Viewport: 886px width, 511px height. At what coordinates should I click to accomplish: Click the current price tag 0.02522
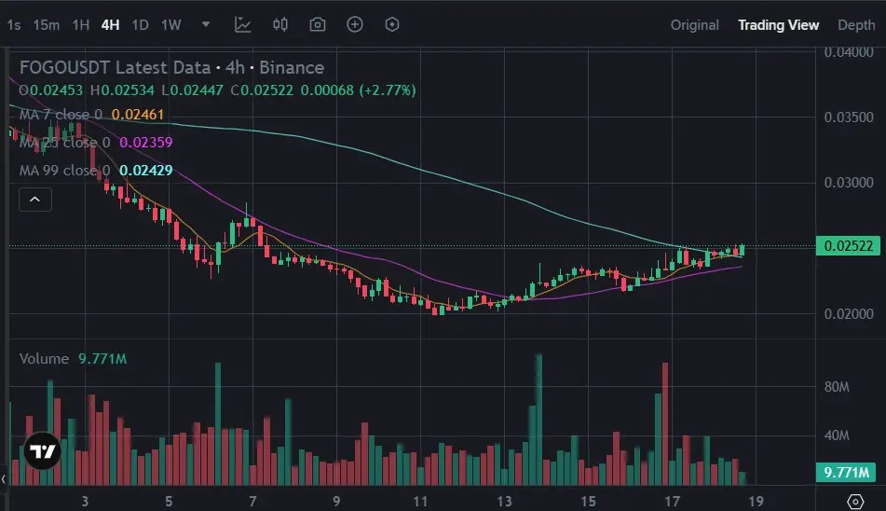[848, 246]
